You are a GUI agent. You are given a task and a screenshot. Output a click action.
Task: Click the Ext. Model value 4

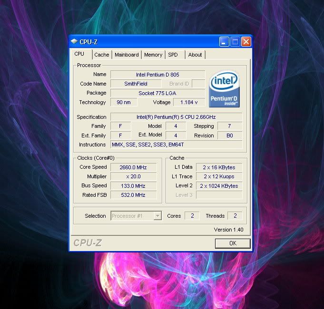[x=176, y=135]
